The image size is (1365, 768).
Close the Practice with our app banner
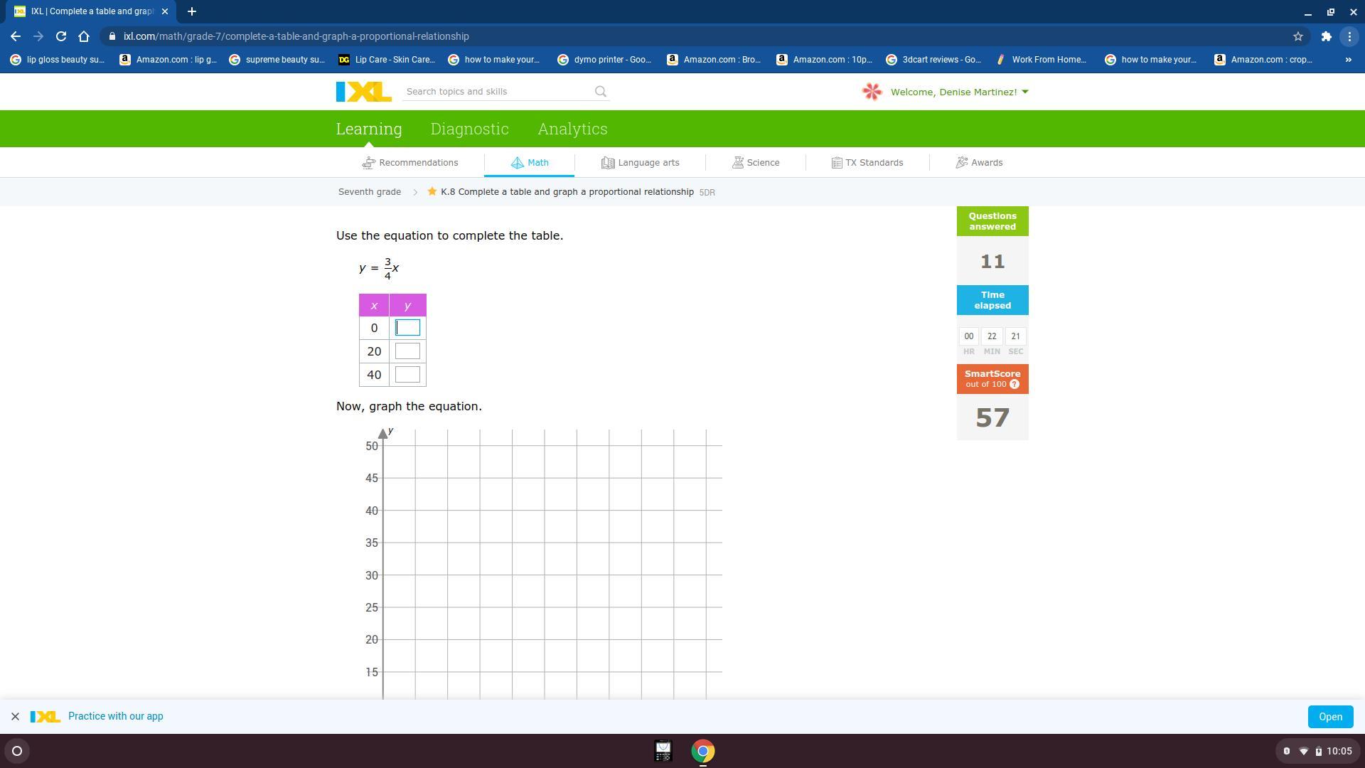click(x=15, y=717)
